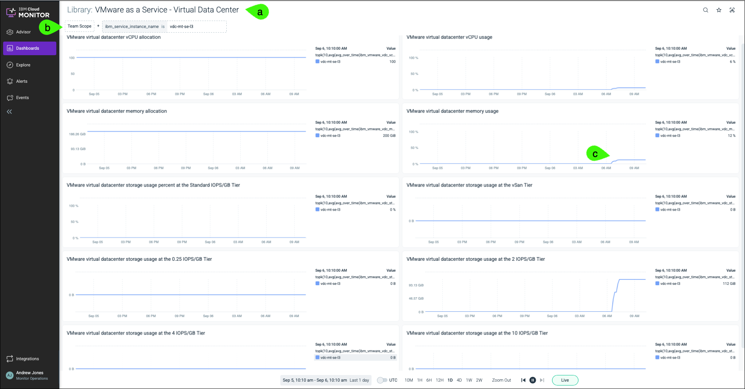Screen dimensions: 745x389
Task: Click vCPU usage legend swatch vdc-mt-se-l3
Action: [657, 61]
